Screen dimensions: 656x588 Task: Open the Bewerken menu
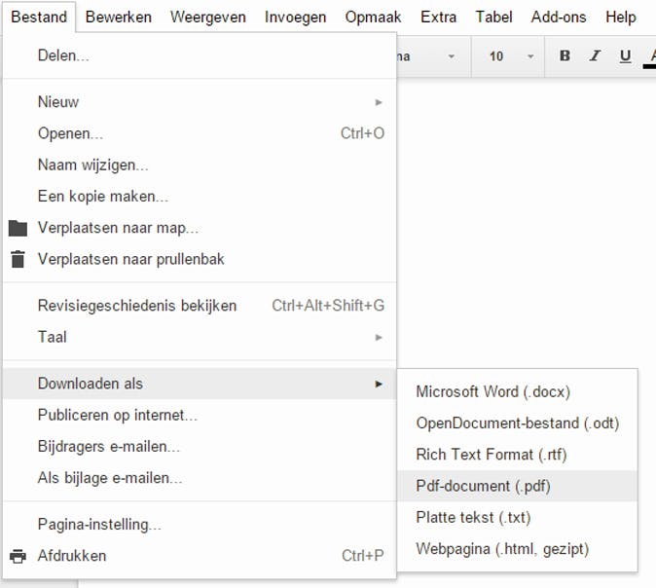(118, 18)
